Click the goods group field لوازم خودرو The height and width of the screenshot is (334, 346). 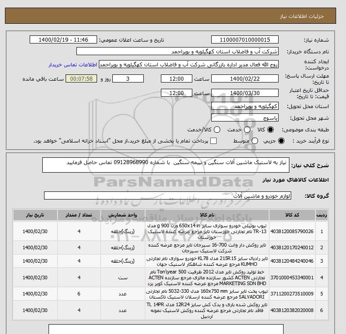click(168, 195)
